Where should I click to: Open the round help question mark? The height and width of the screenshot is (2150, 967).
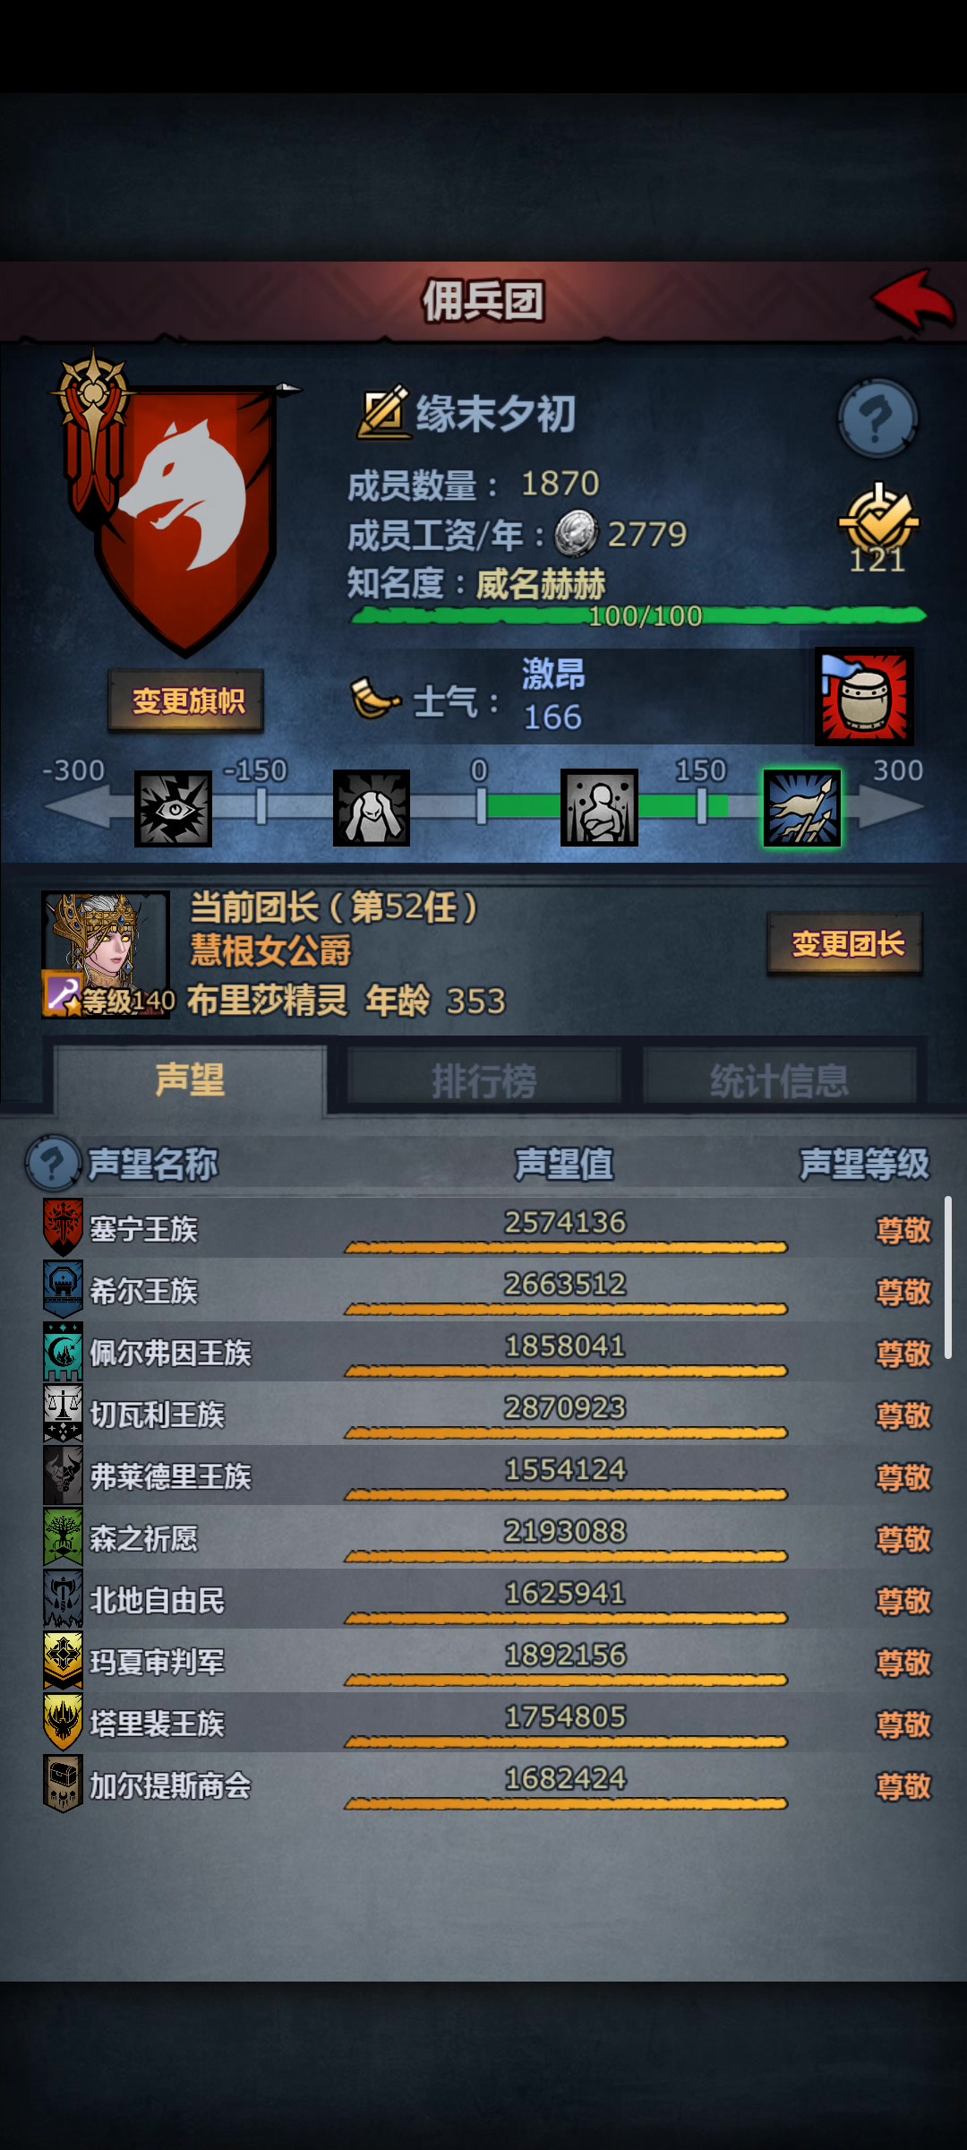coord(877,418)
